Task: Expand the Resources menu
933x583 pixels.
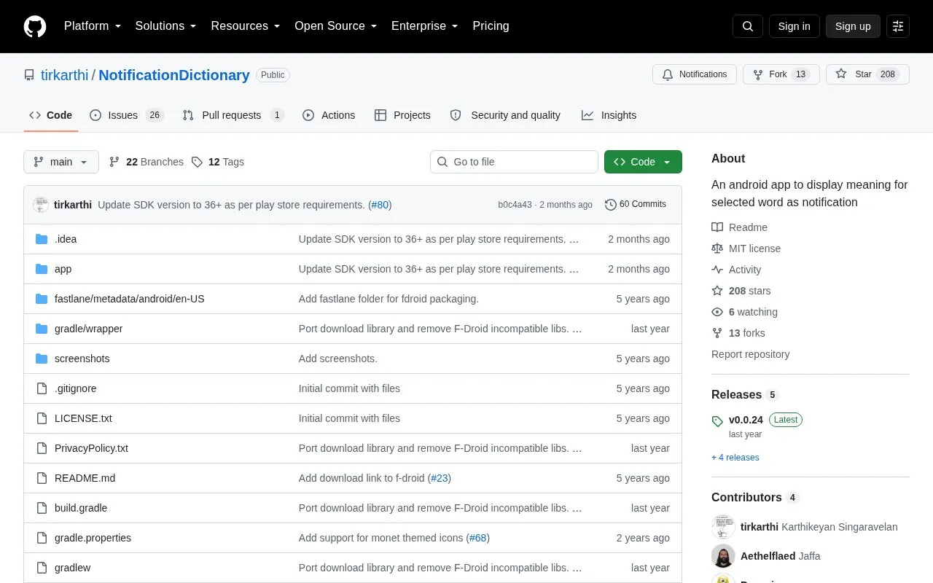Action: [246, 26]
